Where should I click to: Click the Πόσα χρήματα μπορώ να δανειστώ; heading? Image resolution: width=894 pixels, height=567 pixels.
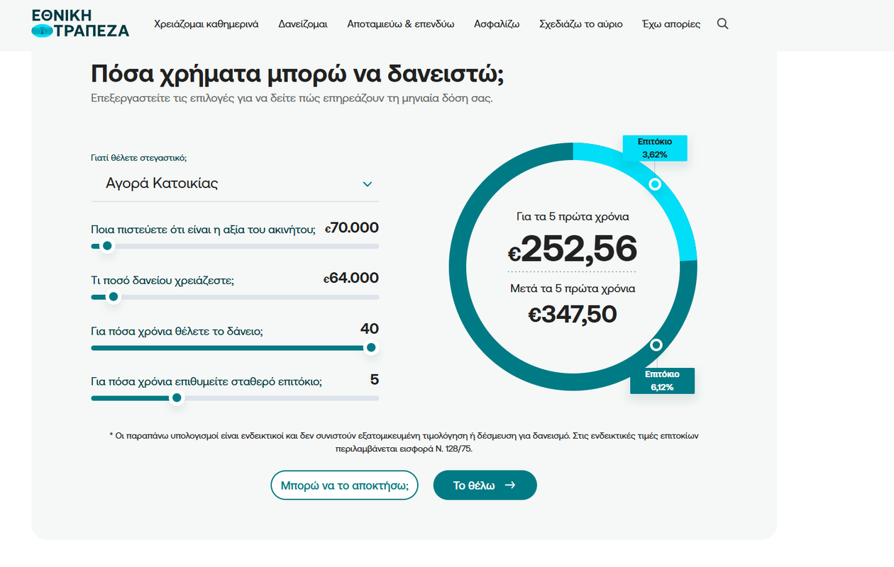(298, 74)
